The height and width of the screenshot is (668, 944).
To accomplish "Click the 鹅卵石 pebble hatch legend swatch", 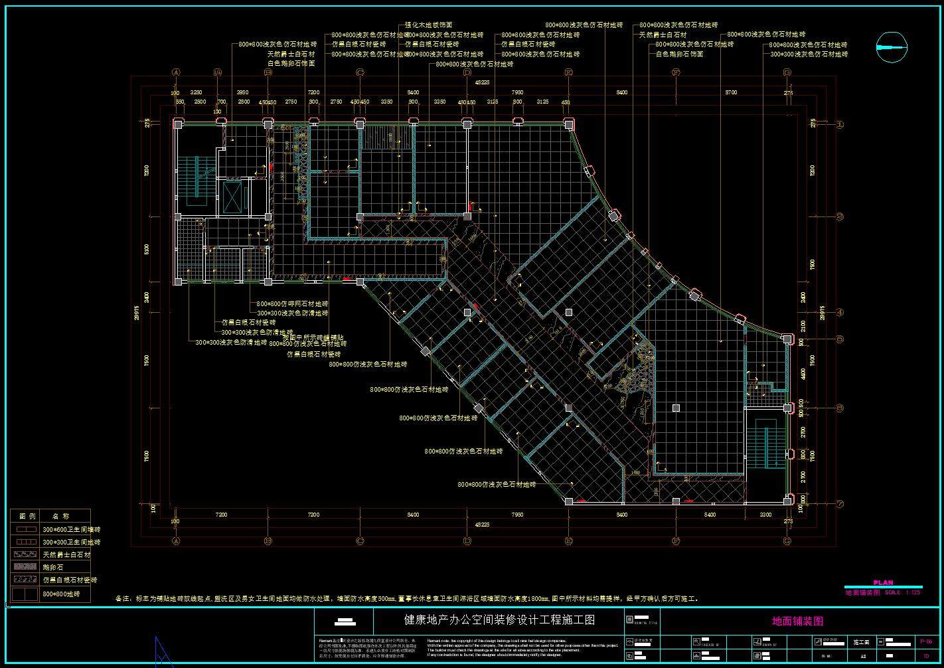I will [x=26, y=567].
